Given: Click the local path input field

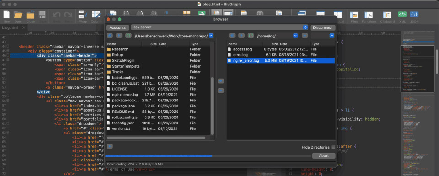Looking at the screenshot, I should 171,36.
